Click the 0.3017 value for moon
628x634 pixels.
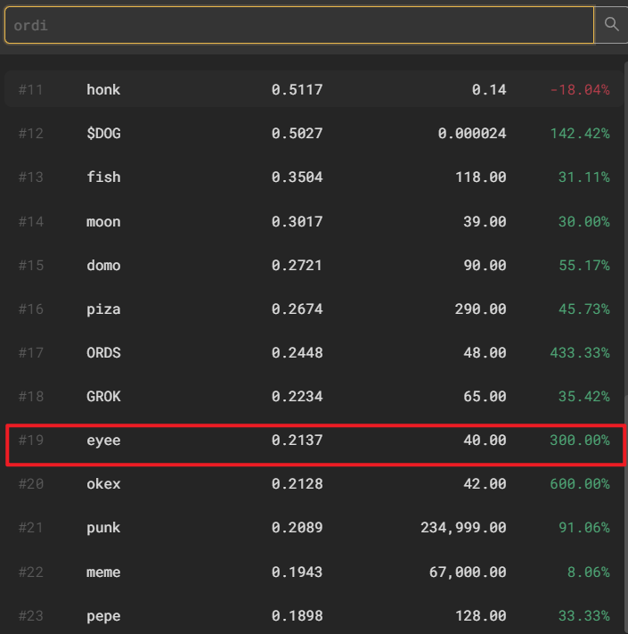pyautogui.click(x=297, y=221)
